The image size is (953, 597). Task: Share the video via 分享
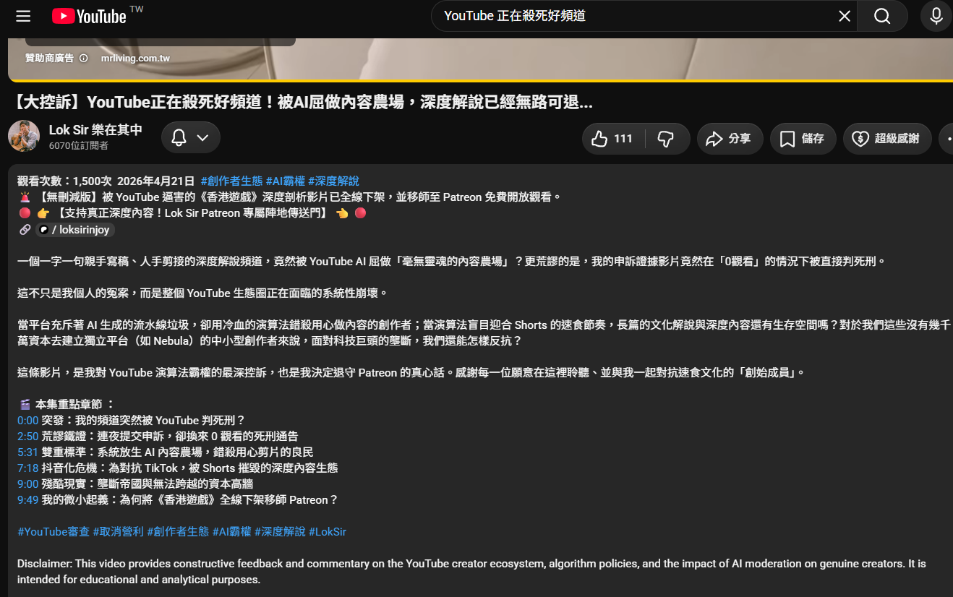(x=730, y=139)
